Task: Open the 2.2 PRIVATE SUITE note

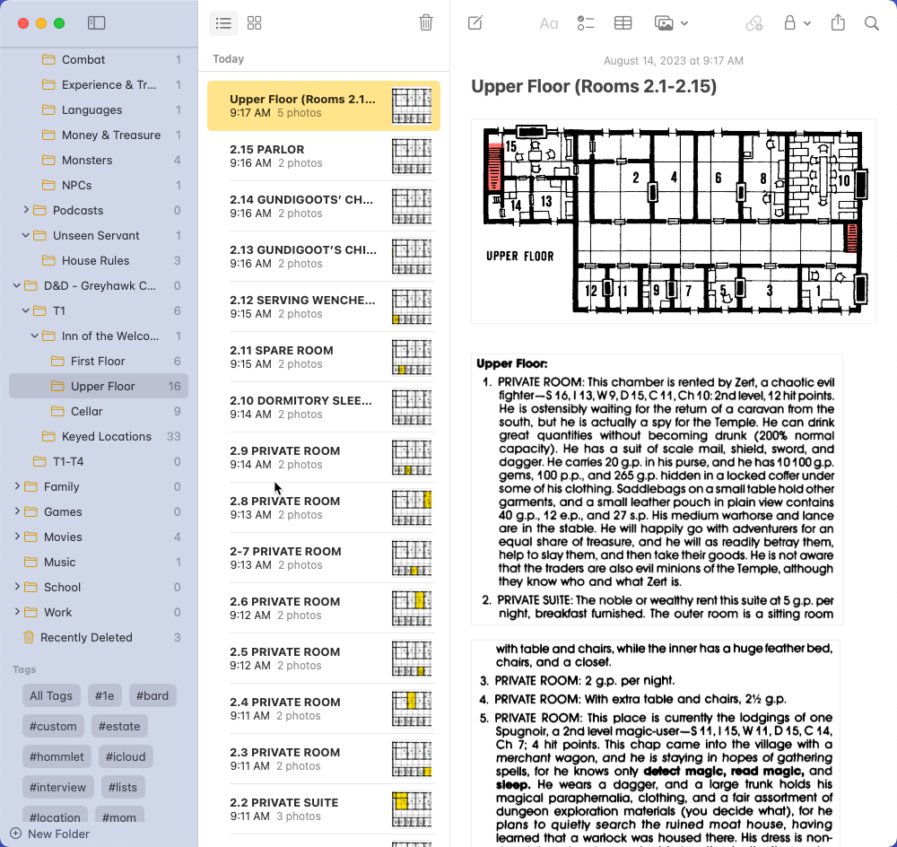Action: coord(324,809)
